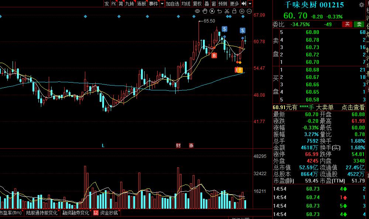Toggle 均线 moving averages
Screen dimensions: 369x219
(x=186, y=4)
